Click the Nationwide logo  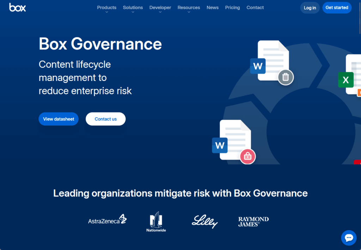coord(156,222)
